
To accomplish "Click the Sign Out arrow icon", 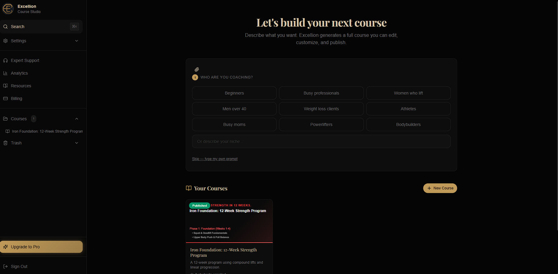I will [x=5, y=266].
